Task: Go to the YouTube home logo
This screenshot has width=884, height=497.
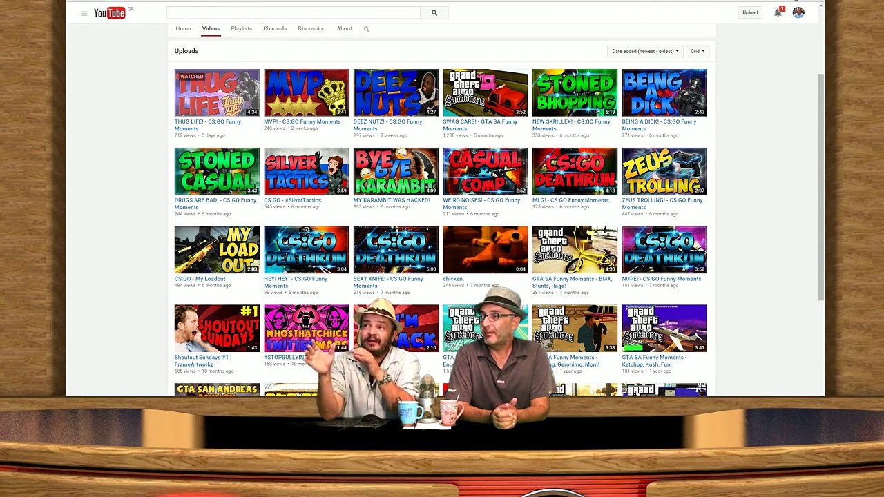Action: tap(110, 13)
